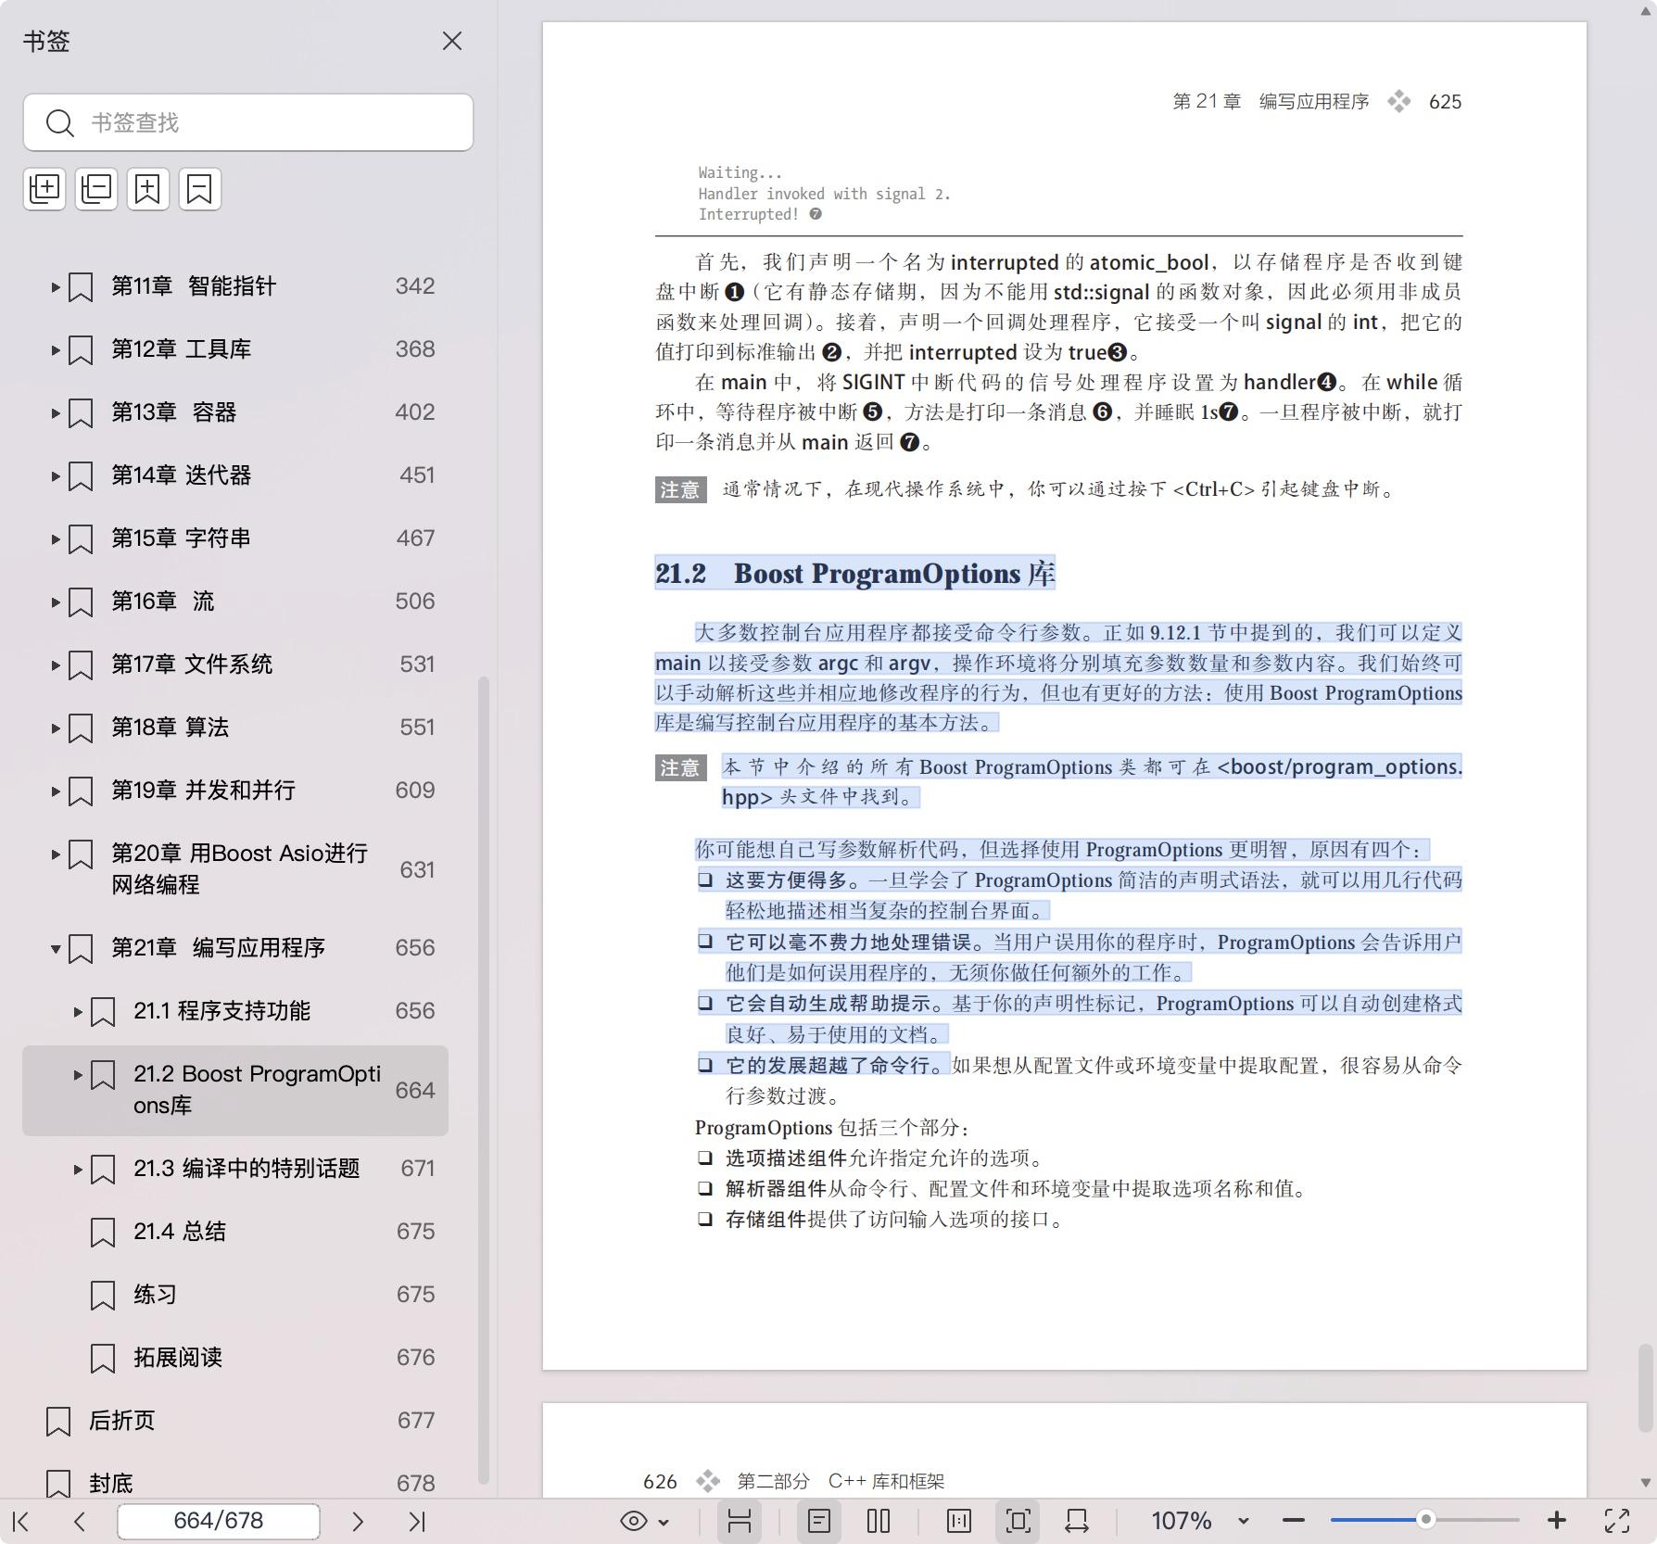Click the document vertical scrollbar
This screenshot has height=1544, width=1657.
pyautogui.click(x=1645, y=1387)
